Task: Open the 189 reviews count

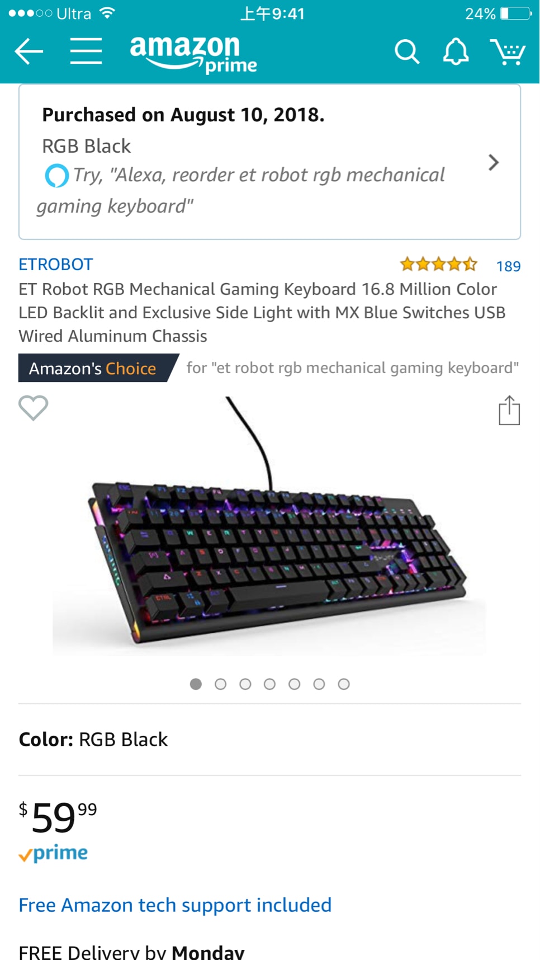Action: point(508,266)
